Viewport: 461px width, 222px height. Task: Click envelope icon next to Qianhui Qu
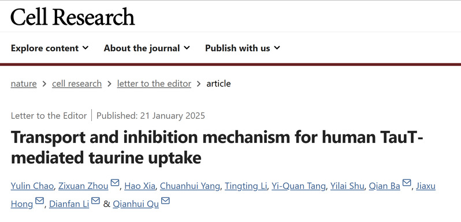pos(166,201)
